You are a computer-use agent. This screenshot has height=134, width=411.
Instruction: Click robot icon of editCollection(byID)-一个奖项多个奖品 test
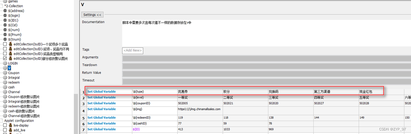tap(11, 44)
